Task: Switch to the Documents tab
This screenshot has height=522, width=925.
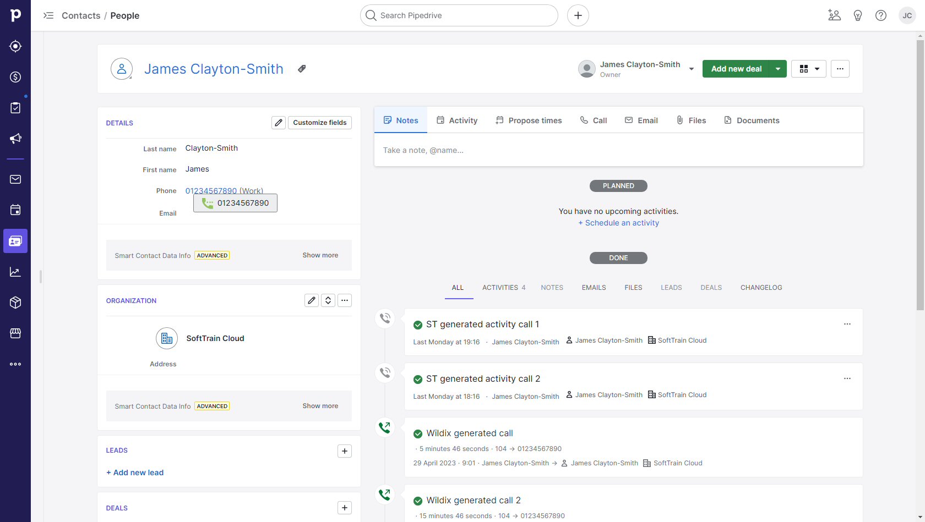Action: tap(752, 120)
